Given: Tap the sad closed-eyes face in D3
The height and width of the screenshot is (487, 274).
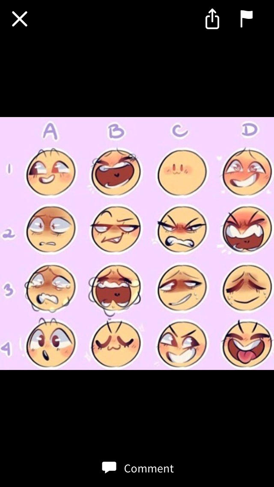Looking at the screenshot, I should pos(247,288).
